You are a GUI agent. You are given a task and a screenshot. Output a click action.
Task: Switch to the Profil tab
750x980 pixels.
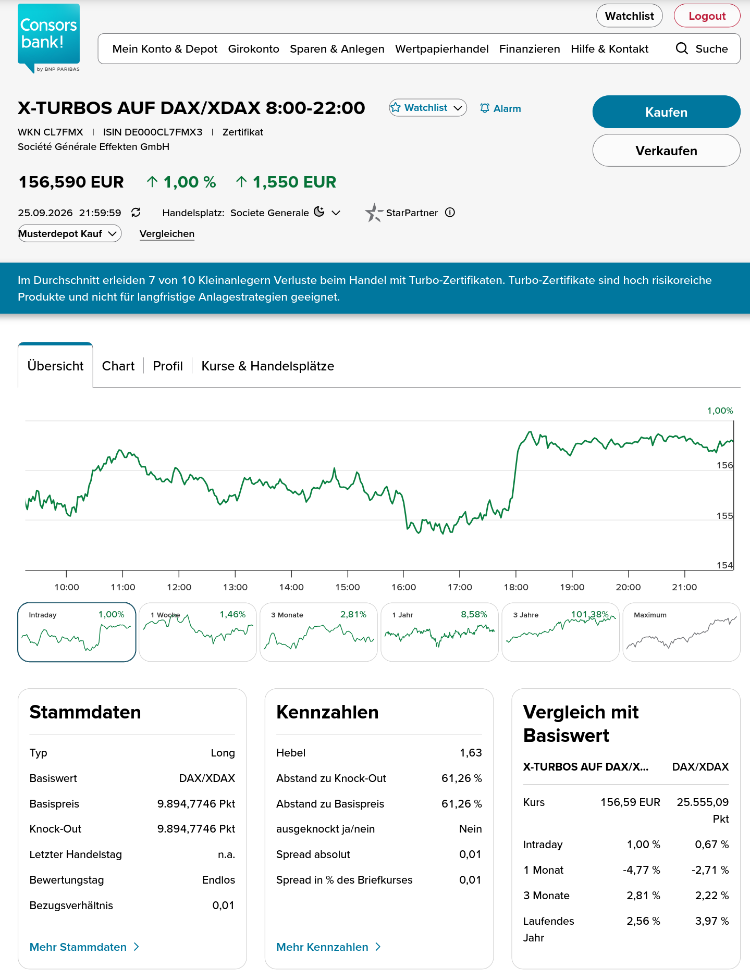168,366
